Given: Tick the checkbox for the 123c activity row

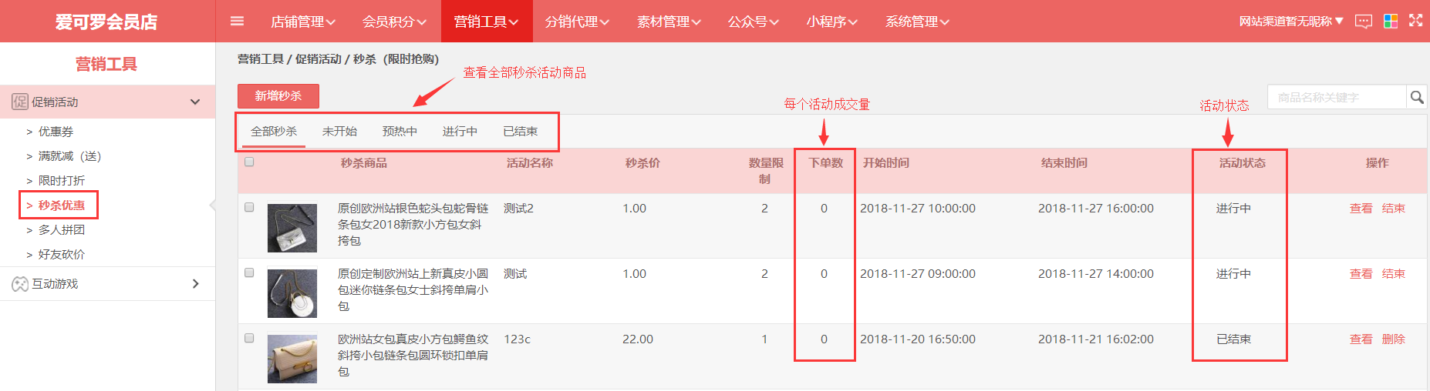Looking at the screenshot, I should pyautogui.click(x=249, y=338).
